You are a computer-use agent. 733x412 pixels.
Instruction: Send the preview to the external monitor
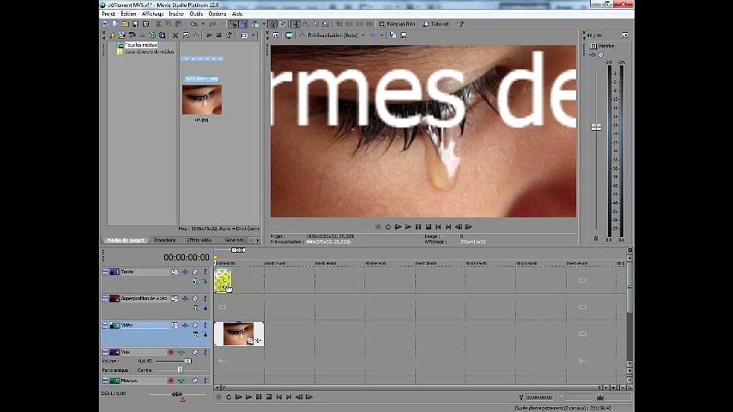pyautogui.click(x=289, y=35)
